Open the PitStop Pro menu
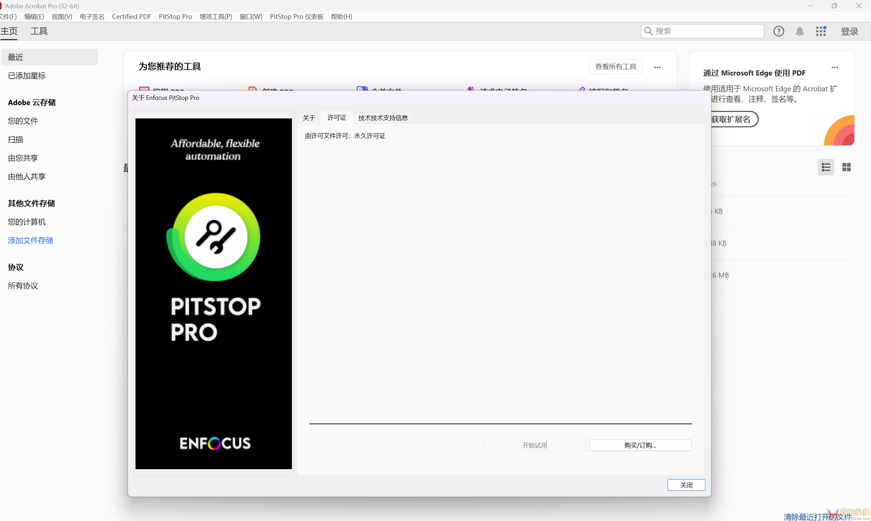 [175, 16]
